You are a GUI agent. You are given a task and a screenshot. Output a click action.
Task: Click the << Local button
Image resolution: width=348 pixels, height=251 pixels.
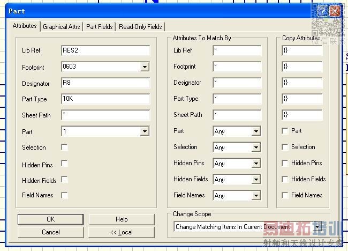click(x=122, y=232)
